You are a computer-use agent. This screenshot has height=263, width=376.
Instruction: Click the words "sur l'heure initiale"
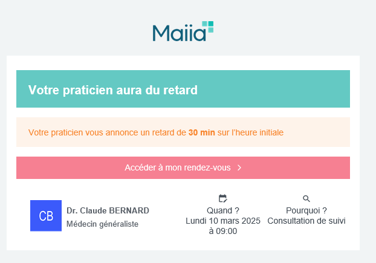(x=250, y=132)
